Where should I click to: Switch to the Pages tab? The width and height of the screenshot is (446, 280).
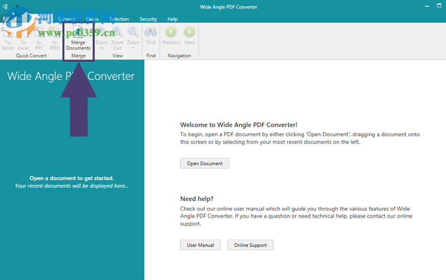click(x=92, y=19)
